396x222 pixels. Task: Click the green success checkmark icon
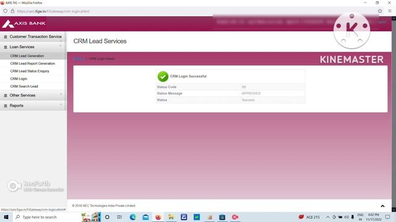tap(163, 76)
